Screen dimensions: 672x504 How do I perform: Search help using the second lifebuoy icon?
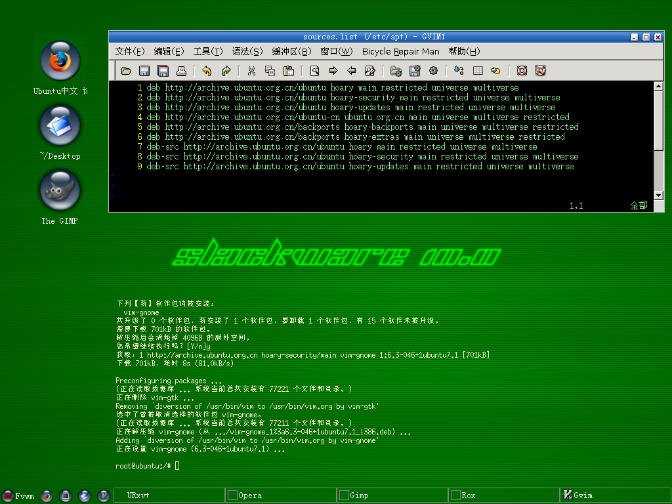[540, 71]
